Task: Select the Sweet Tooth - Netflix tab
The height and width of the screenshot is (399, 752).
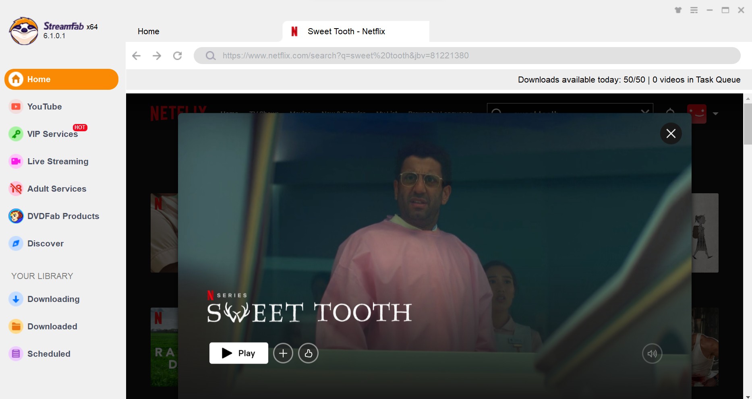Action: 356,31
